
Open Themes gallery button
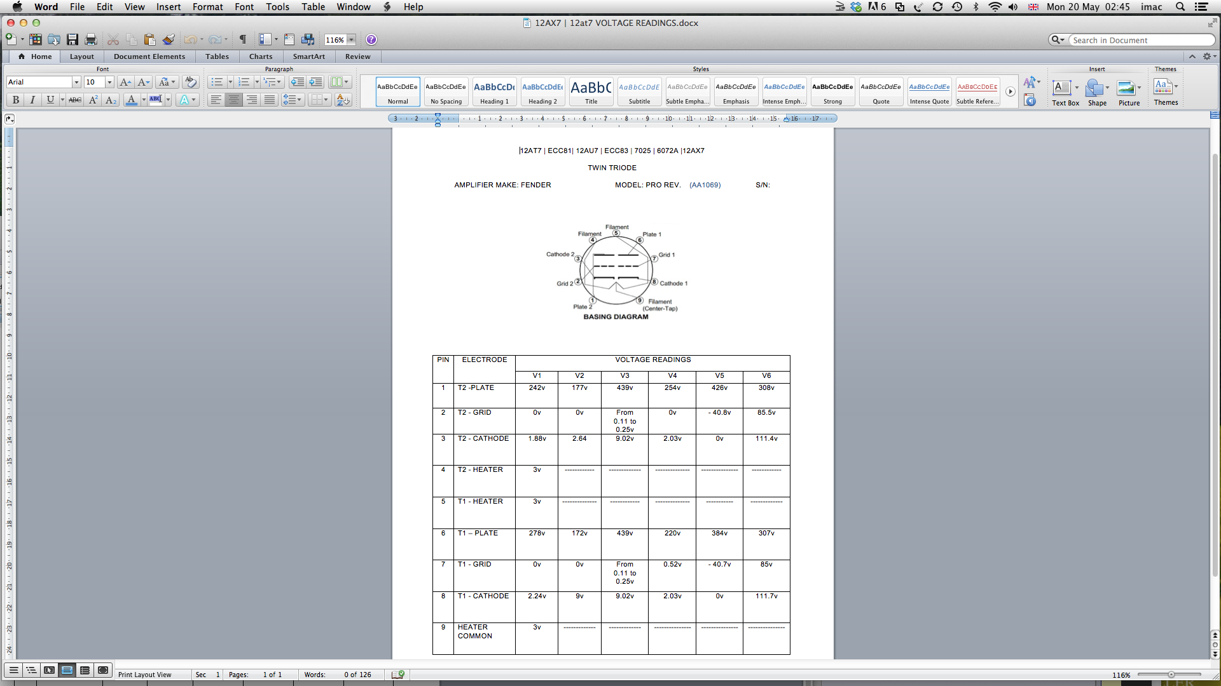pyautogui.click(x=1166, y=92)
